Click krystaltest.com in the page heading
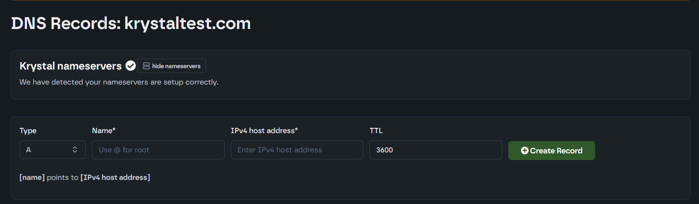699x204 pixels. pyautogui.click(x=188, y=23)
